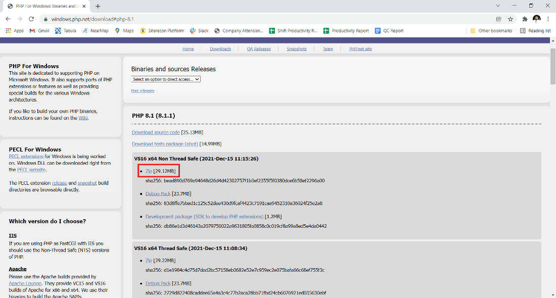
Task: Go back to the previous page
Action: point(8,19)
